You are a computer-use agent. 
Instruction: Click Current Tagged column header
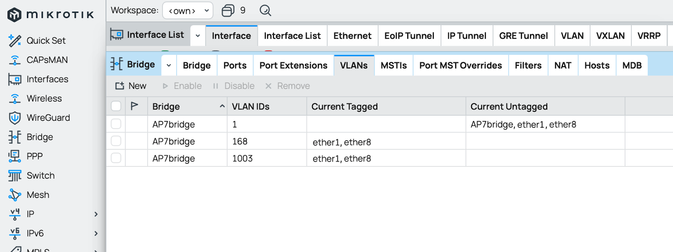click(x=386, y=107)
